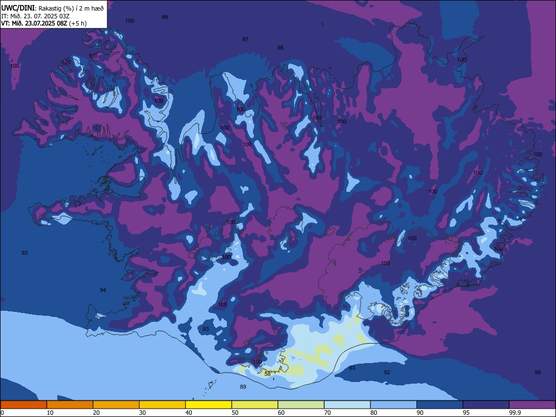This screenshot has height=417, width=556.
Task: Select the 10–20 orange legend color band
Action: point(70,405)
